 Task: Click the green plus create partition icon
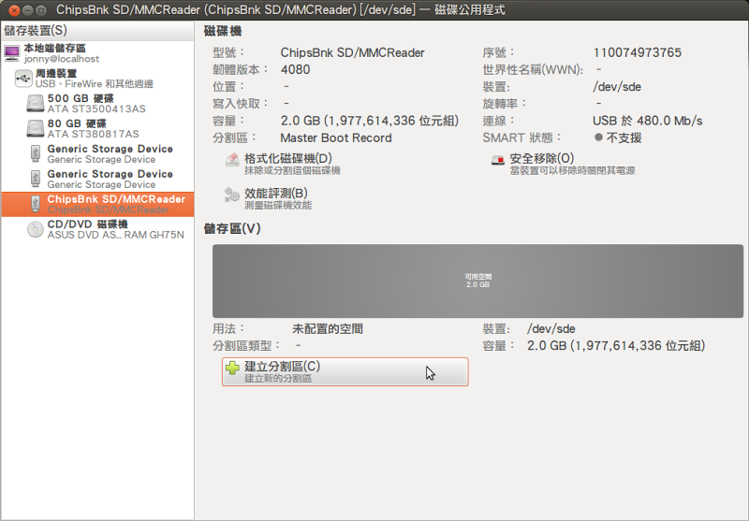(232, 368)
